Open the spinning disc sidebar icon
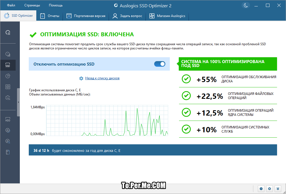 [x=8, y=130]
